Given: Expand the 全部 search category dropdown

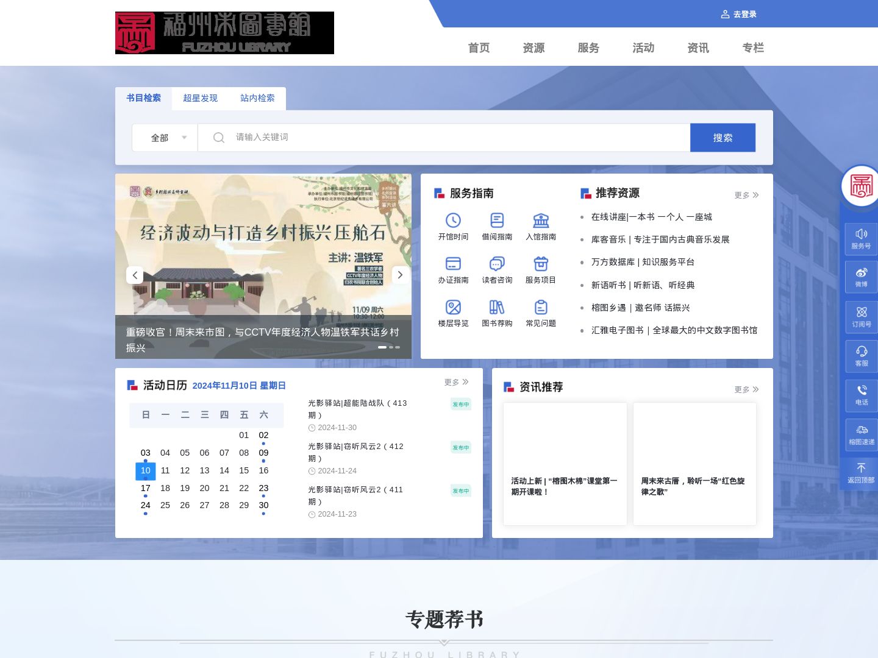Looking at the screenshot, I should tap(165, 138).
